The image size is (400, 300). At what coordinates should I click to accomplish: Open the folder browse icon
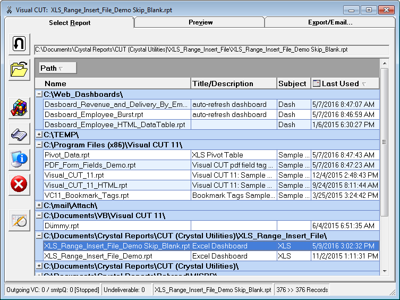tap(19, 70)
